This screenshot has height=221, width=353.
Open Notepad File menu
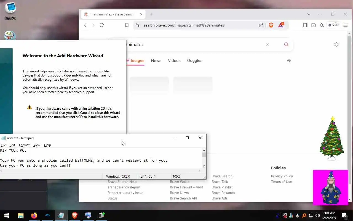3,145
